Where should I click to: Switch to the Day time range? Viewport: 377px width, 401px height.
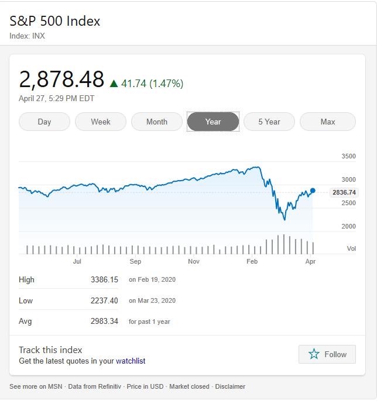tap(44, 122)
